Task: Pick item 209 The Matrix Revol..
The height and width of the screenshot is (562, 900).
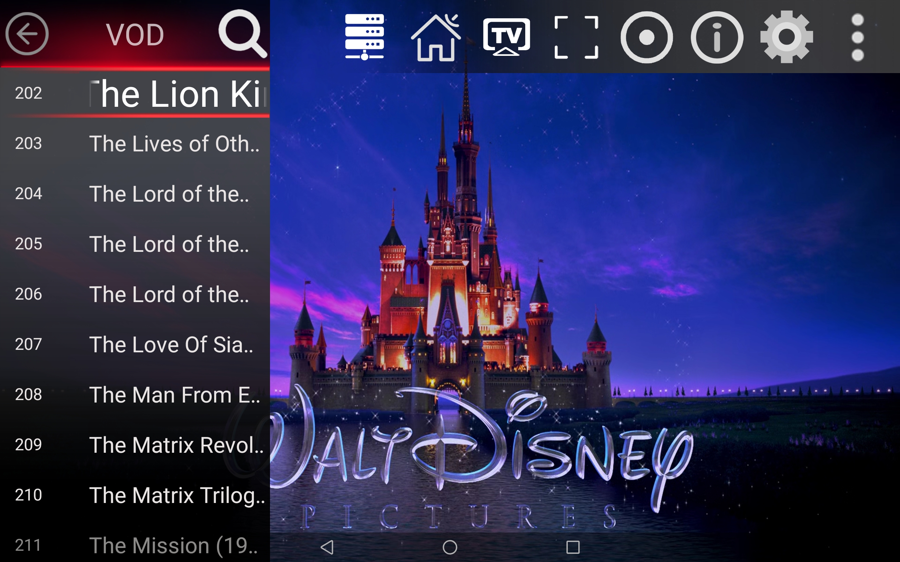Action: pyautogui.click(x=135, y=445)
